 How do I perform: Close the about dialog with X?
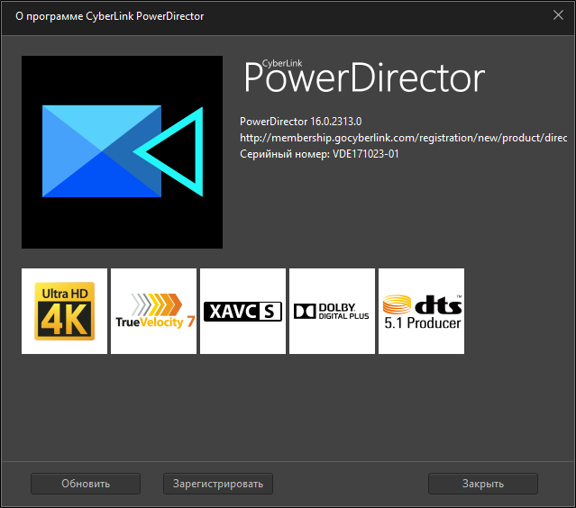click(x=558, y=15)
